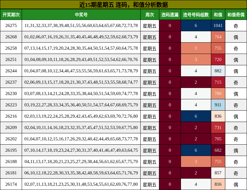Viewport: 247px width, 190px height.
Task: Select period number 26181
Action: coord(11,173)
